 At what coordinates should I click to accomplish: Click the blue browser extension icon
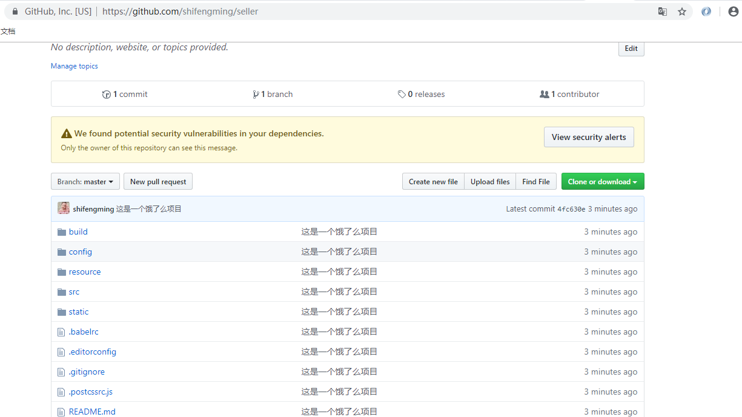click(x=706, y=12)
